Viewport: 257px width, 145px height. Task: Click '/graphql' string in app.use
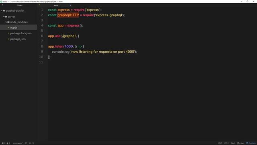click(x=69, y=36)
